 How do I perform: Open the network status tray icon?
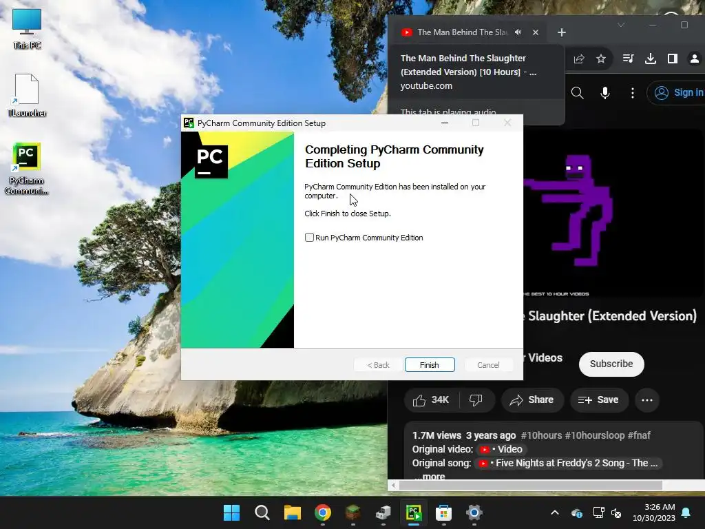point(598,512)
